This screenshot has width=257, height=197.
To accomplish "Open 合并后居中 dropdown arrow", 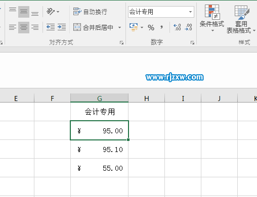I will (x=119, y=27).
